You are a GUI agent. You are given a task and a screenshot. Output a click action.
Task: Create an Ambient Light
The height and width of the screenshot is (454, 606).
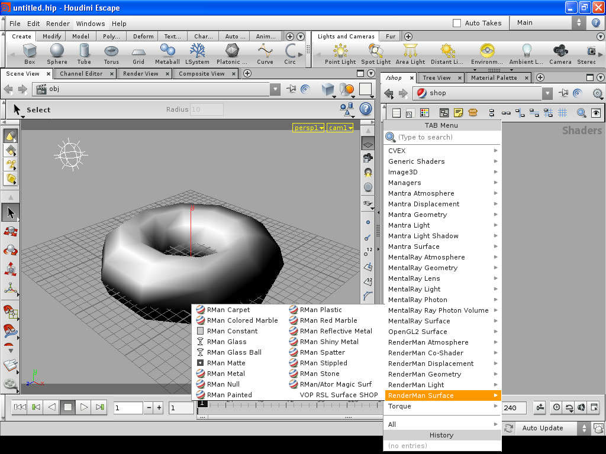pyautogui.click(x=526, y=54)
